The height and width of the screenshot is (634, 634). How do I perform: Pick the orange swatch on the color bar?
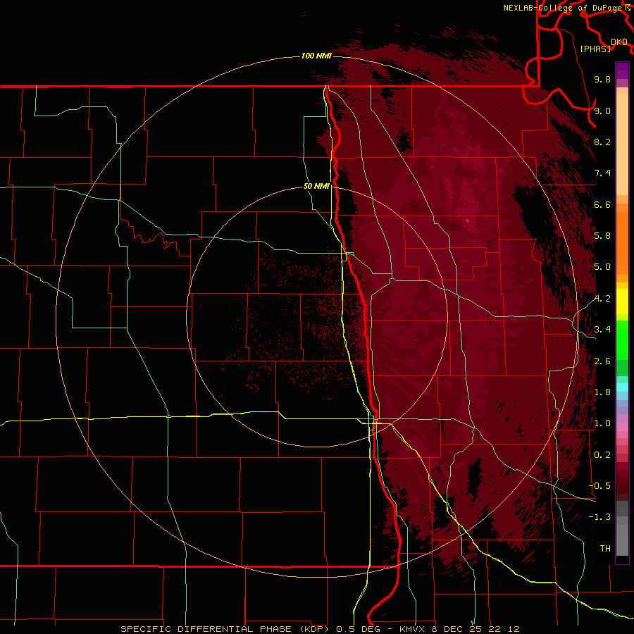click(622, 242)
